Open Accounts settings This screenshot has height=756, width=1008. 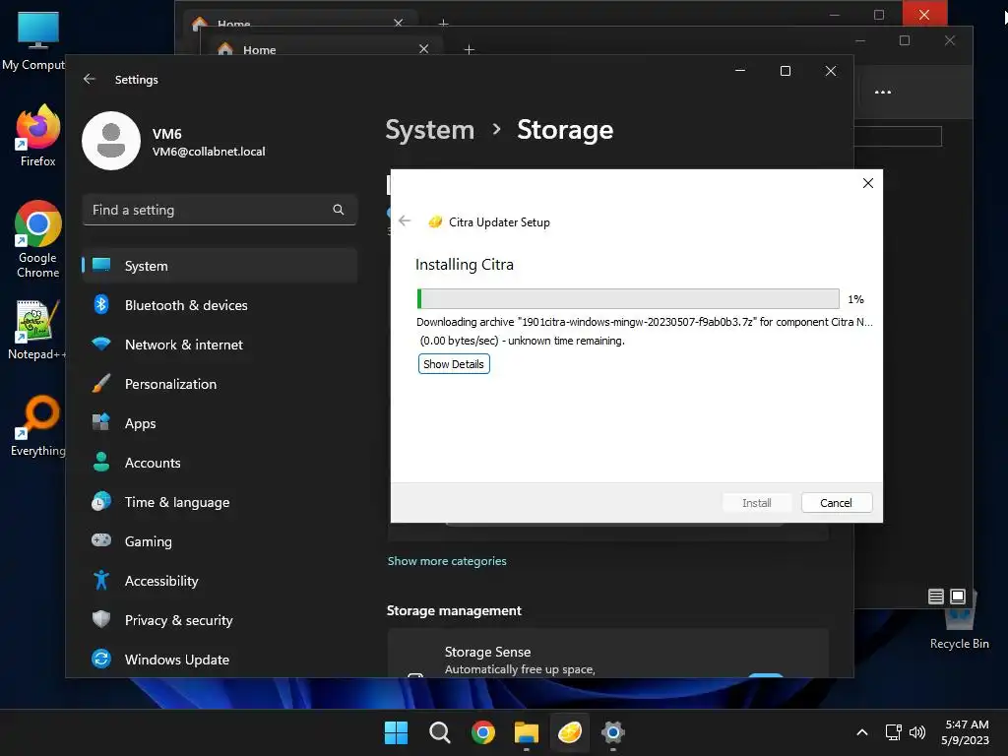click(x=220, y=463)
